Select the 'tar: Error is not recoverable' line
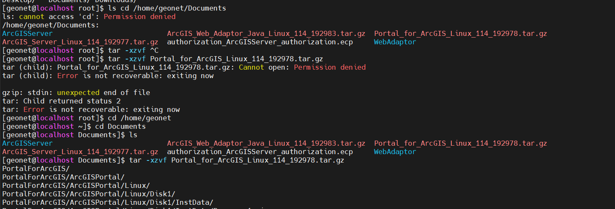Image resolution: width=615 pixels, height=209 pixels. [x=91, y=109]
